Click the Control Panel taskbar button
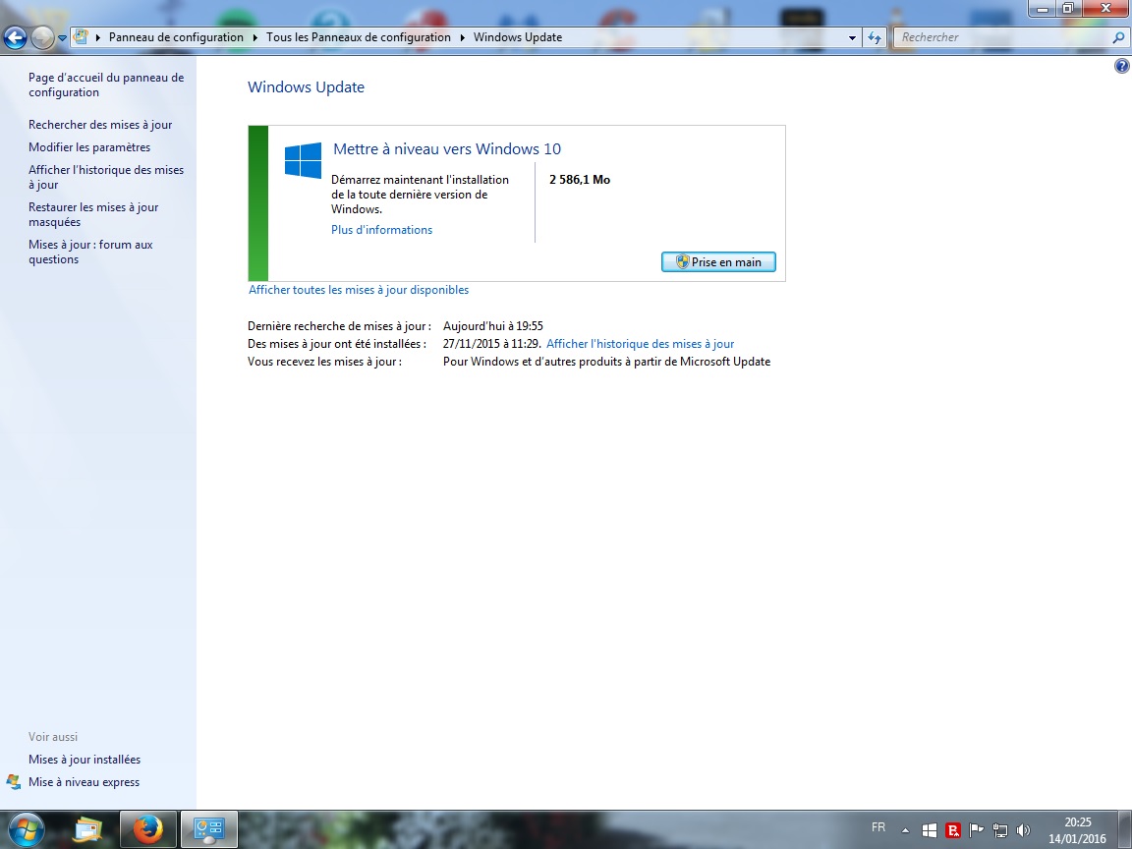 pos(208,830)
